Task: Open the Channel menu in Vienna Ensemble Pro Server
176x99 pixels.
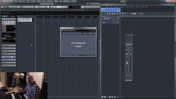Action: click(x=116, y=7)
